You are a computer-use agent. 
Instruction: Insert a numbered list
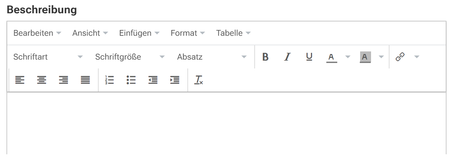(109, 80)
